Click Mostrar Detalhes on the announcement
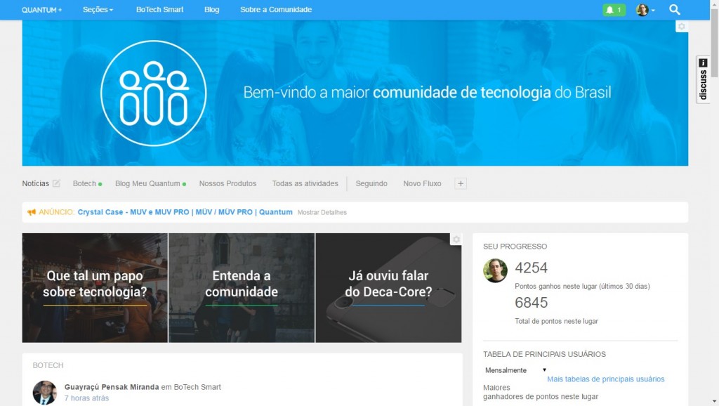 (322, 212)
